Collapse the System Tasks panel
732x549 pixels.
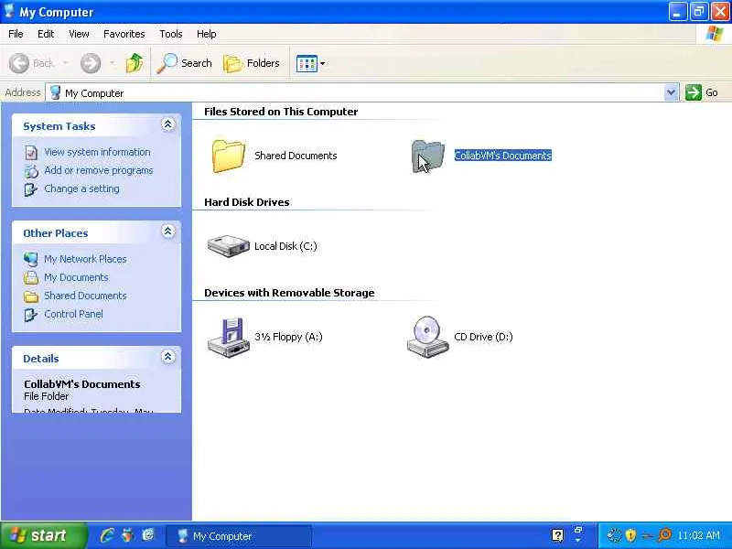point(168,124)
